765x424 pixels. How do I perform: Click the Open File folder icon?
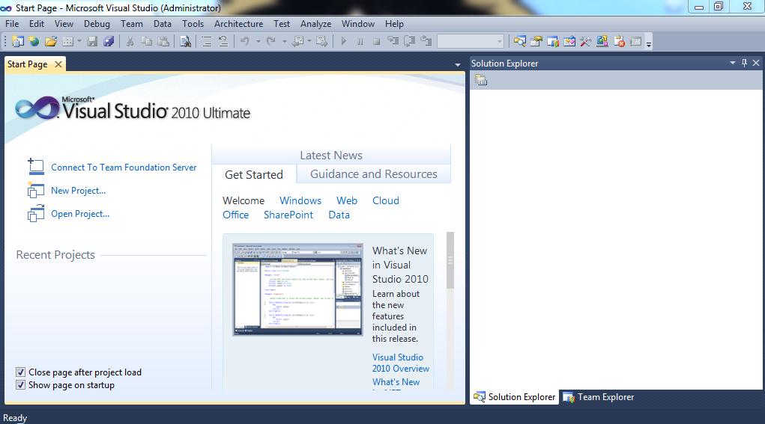tap(51, 41)
